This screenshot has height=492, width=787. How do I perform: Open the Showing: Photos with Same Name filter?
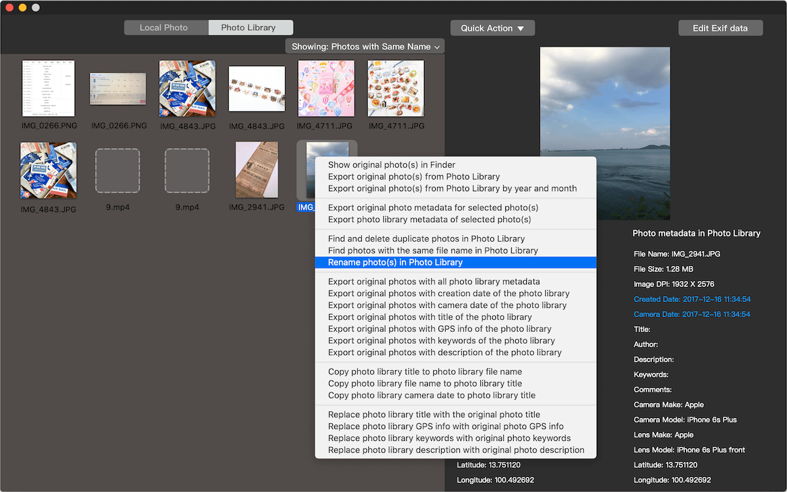(x=365, y=47)
